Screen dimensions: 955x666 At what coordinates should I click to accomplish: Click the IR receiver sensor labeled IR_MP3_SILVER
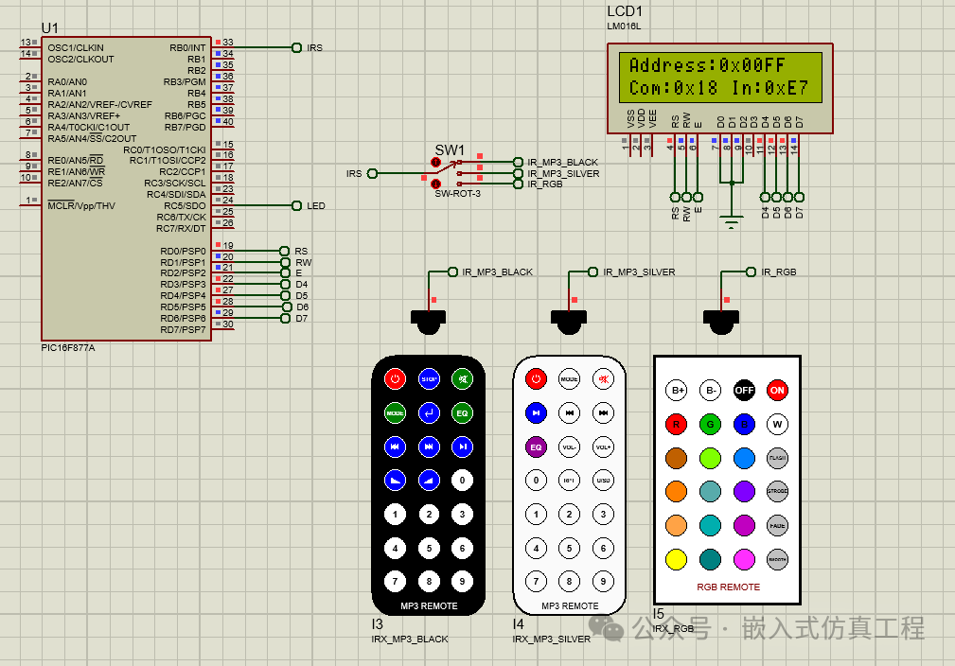click(569, 322)
